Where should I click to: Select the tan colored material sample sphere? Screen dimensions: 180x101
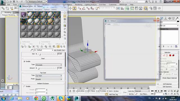tap(51, 21)
